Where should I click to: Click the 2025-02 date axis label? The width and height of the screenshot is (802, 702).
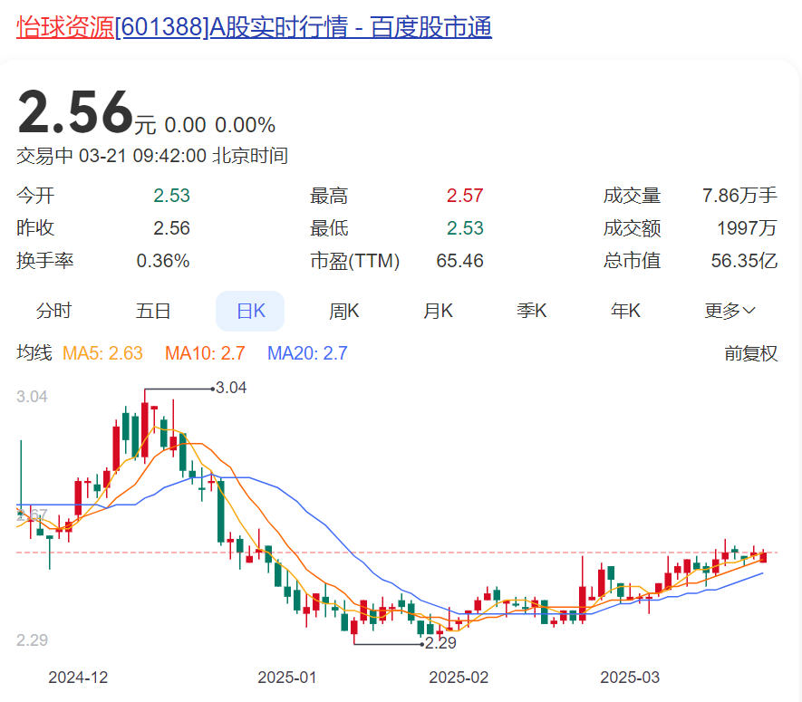(459, 678)
